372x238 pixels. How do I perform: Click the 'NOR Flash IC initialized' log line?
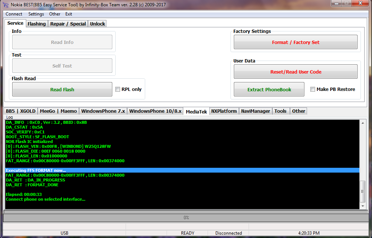pyautogui.click(x=29, y=142)
